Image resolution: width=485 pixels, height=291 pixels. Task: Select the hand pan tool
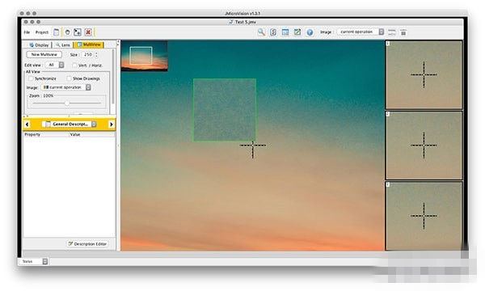[67, 32]
